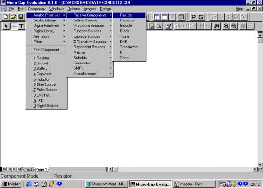Click the 20:12 taskbar clock

click(x=256, y=184)
